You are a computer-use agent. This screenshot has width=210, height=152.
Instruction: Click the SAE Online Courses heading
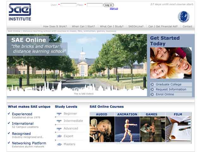tap(107, 107)
